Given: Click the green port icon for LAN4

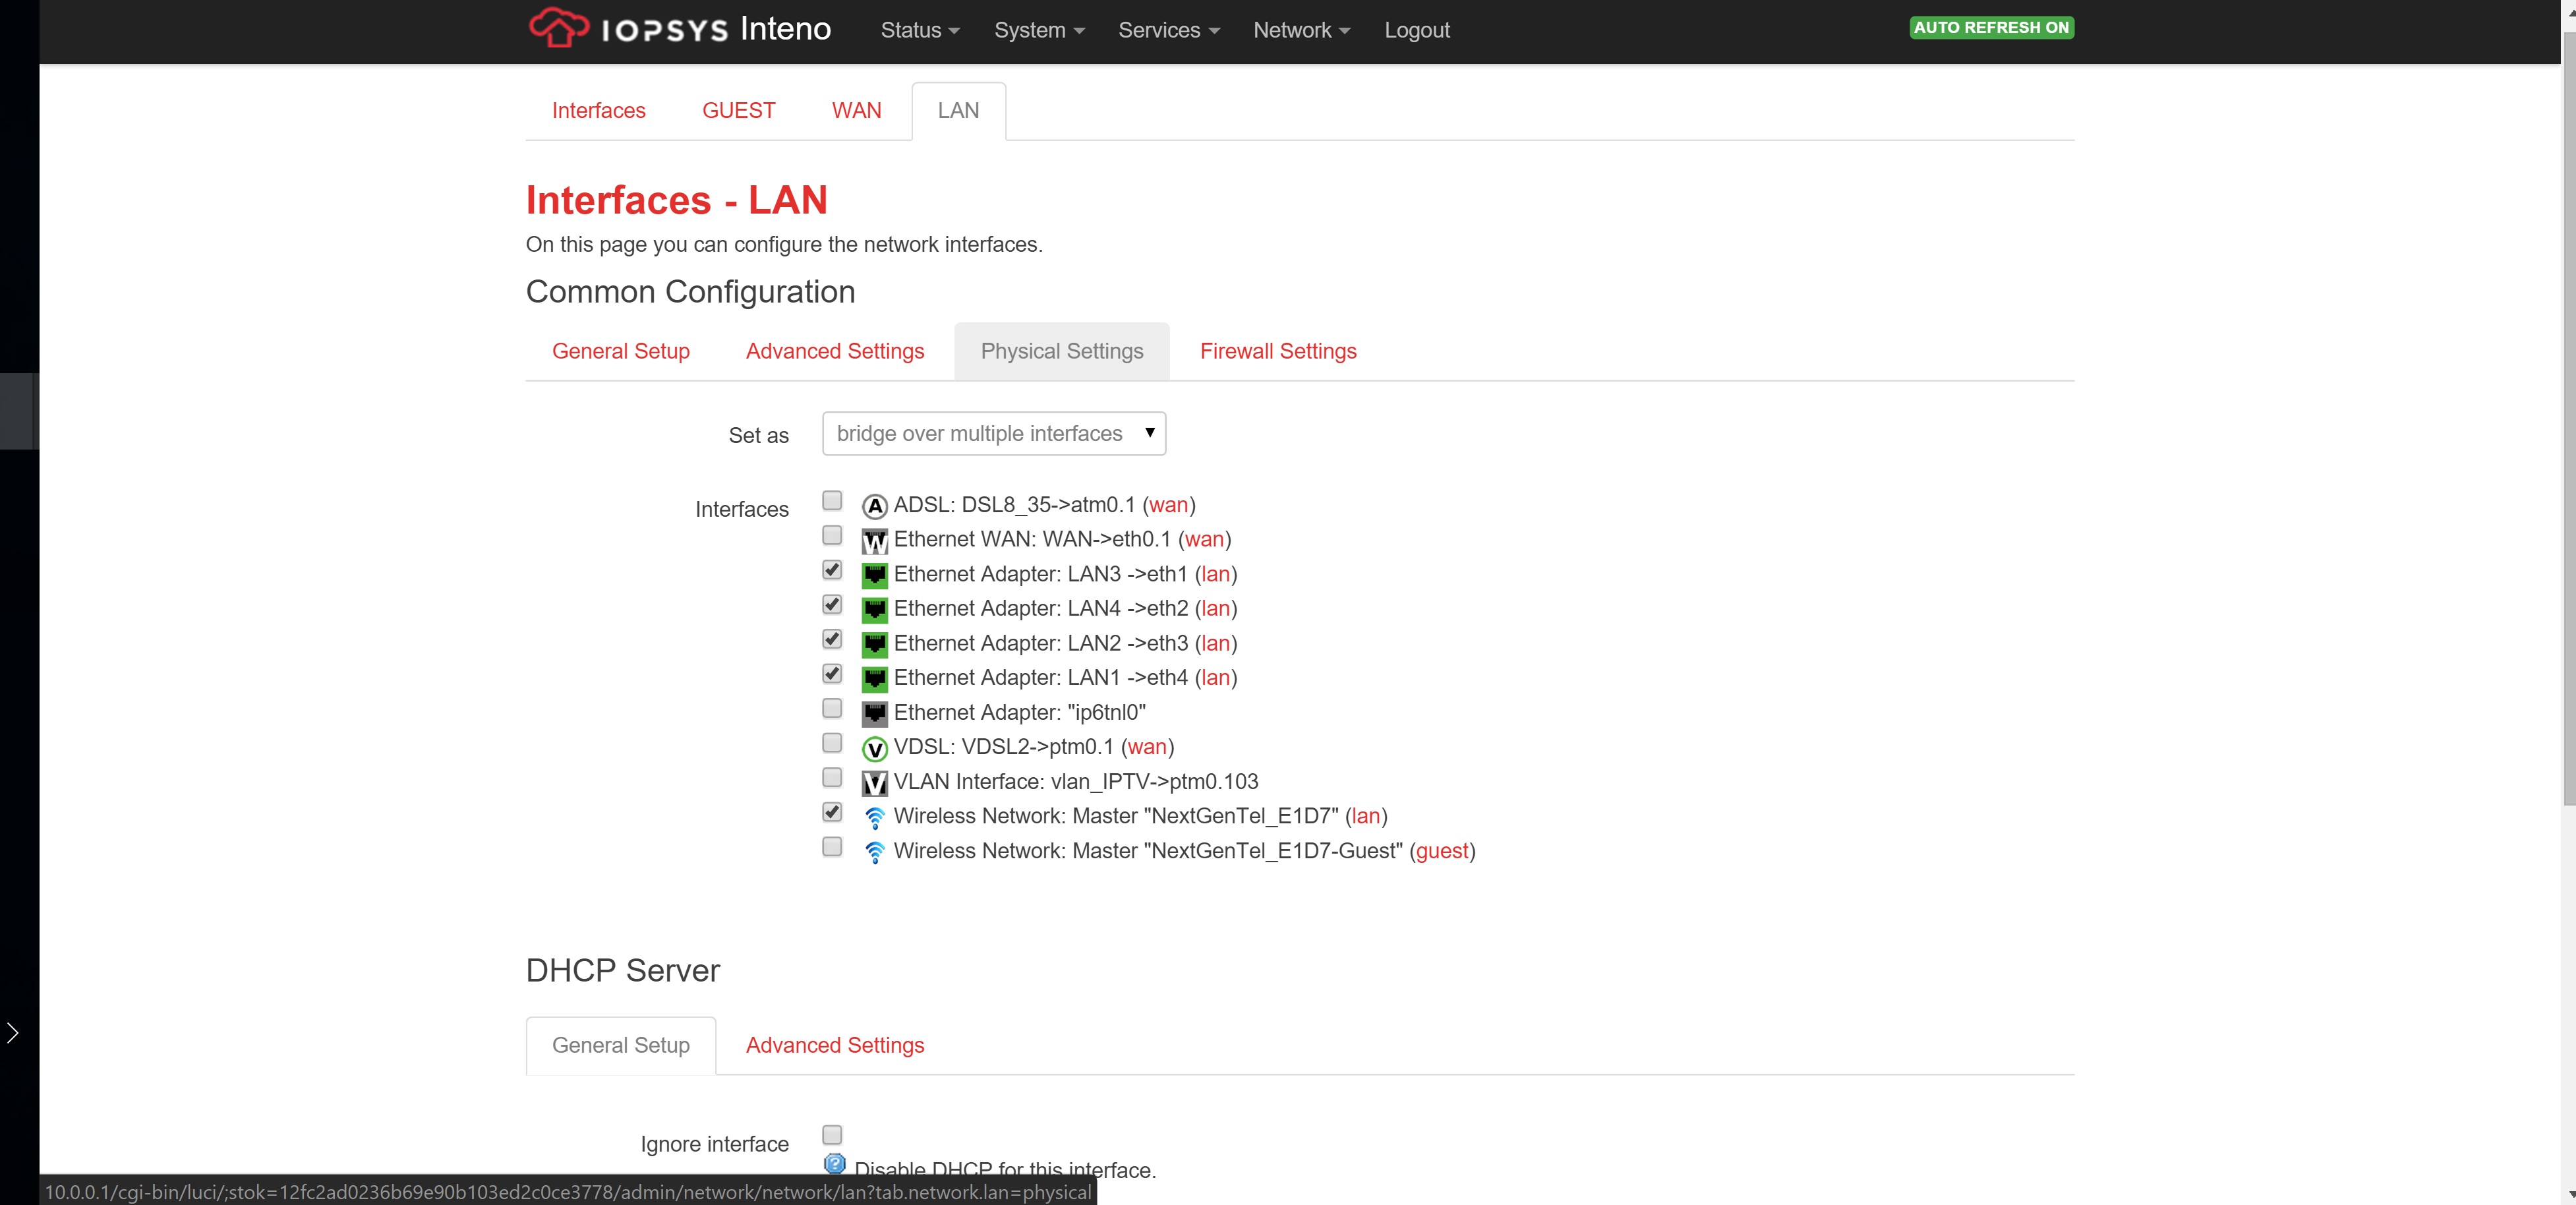Looking at the screenshot, I should click(874, 610).
